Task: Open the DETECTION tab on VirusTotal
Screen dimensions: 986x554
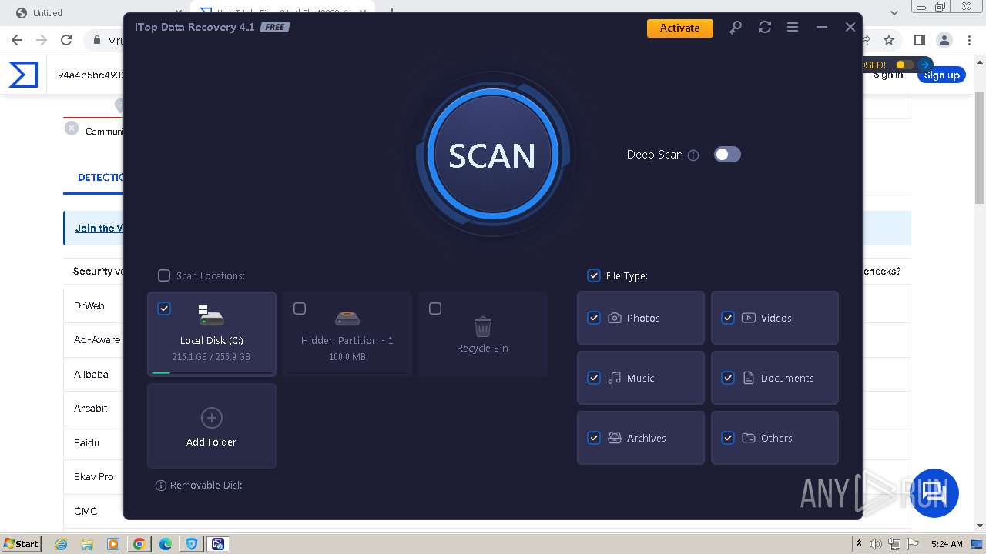Action: click(100, 177)
